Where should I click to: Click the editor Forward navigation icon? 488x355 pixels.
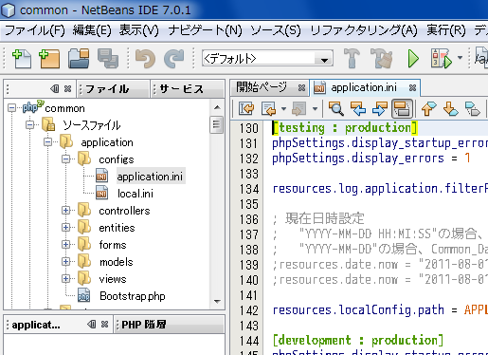tap(298, 109)
